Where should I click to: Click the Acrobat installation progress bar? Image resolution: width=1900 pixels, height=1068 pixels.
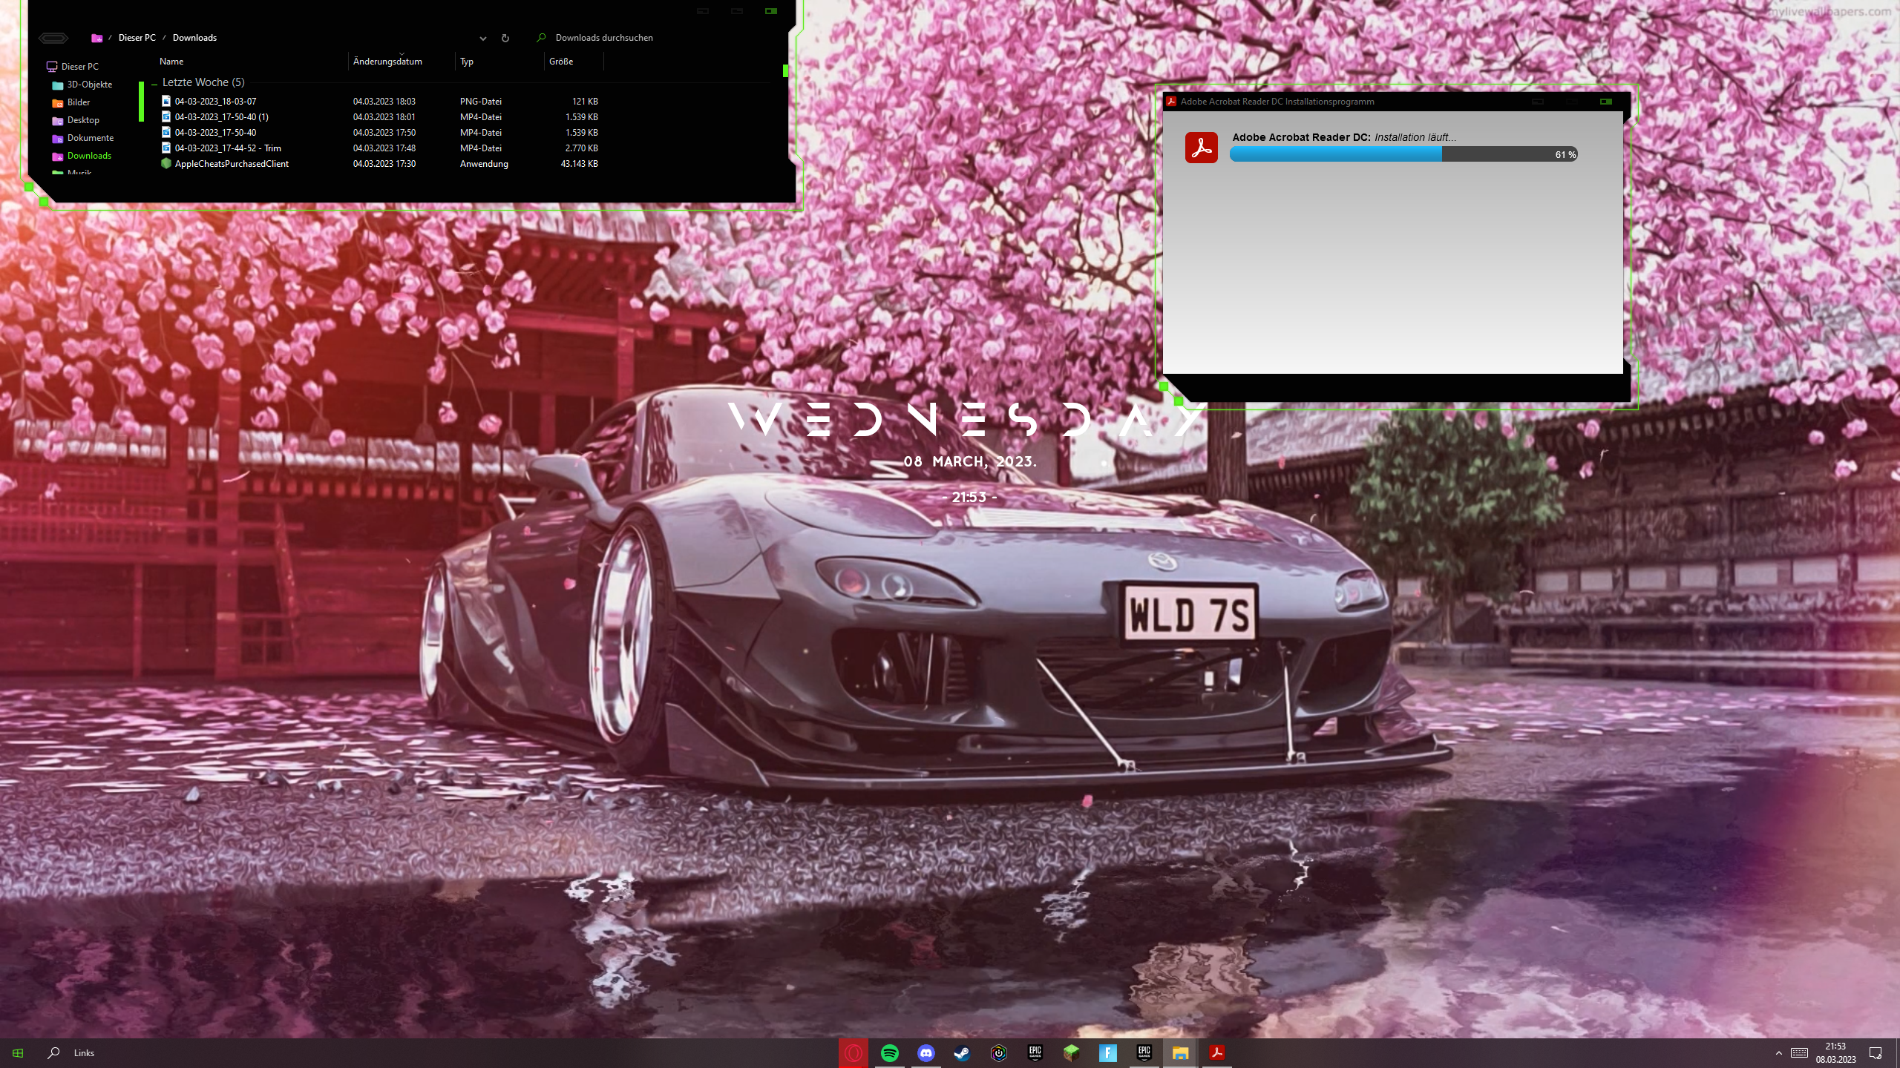point(1403,154)
